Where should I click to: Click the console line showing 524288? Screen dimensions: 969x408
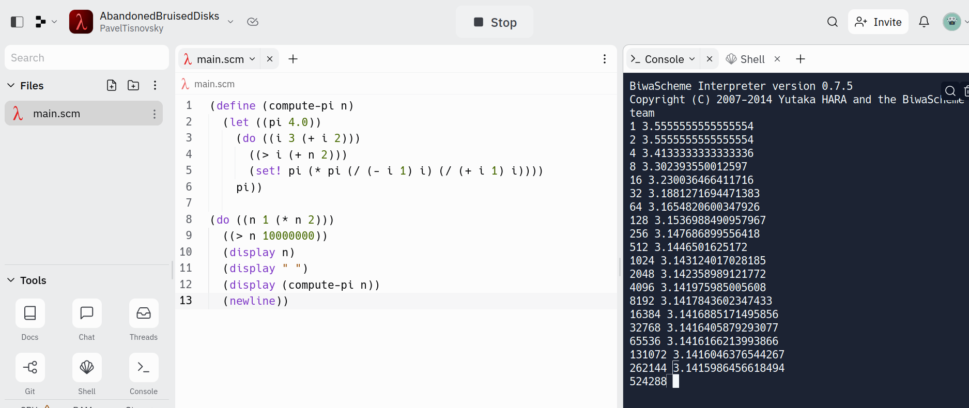[x=648, y=381]
